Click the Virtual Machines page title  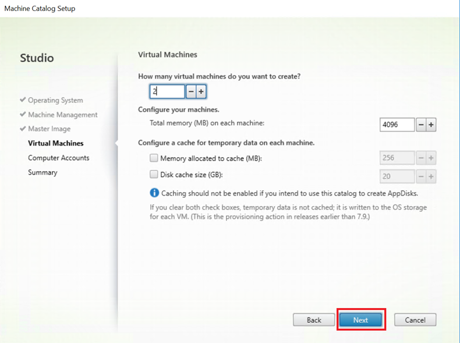coord(168,55)
